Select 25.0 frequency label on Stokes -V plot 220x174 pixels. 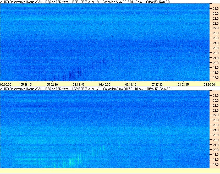pyautogui.click(x=216, y=38)
